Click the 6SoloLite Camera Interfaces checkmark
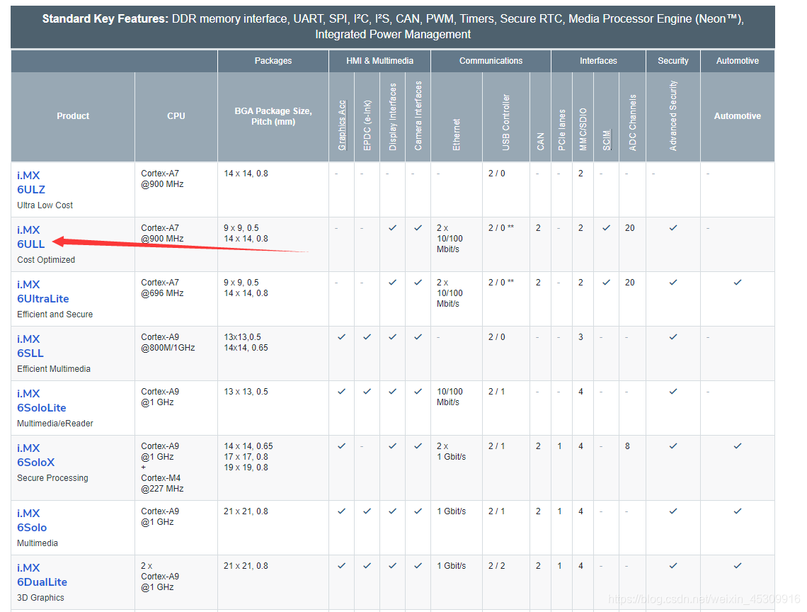 coord(418,392)
